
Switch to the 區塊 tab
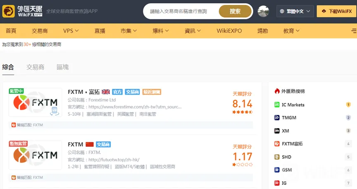click(63, 67)
